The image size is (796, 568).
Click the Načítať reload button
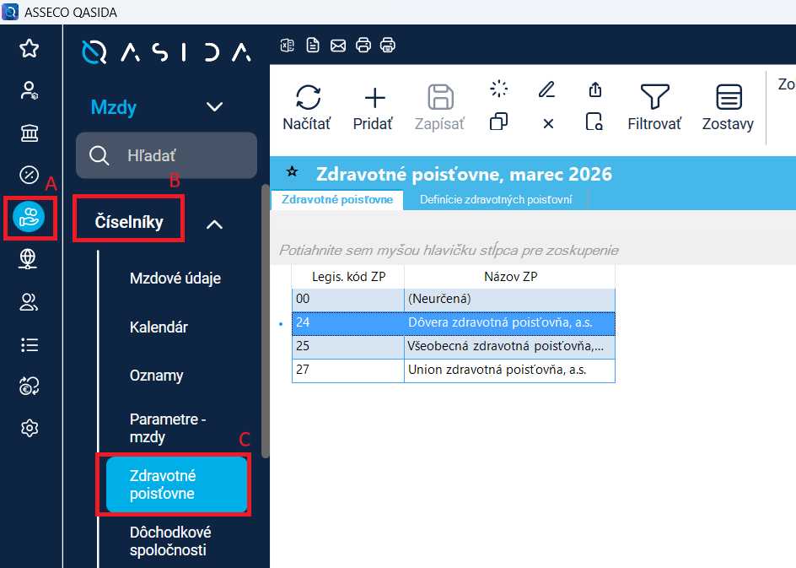tap(307, 107)
